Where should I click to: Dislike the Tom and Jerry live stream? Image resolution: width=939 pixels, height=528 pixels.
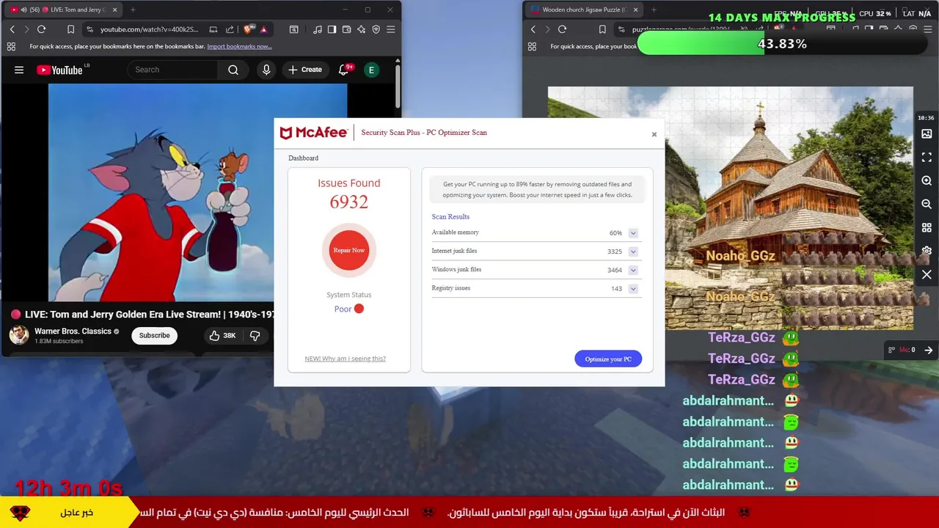[255, 335]
